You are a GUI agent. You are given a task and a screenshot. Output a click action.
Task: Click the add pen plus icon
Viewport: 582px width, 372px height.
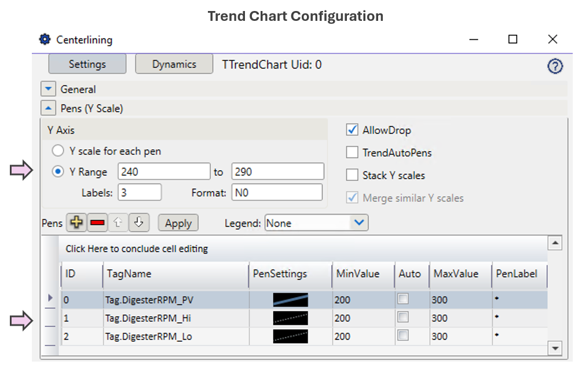(x=76, y=223)
